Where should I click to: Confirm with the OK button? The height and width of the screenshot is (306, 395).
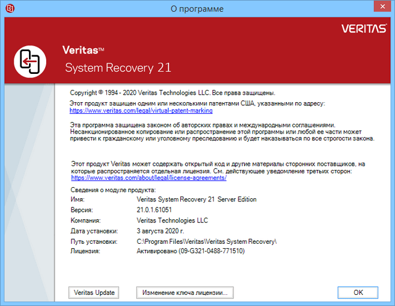click(x=358, y=292)
